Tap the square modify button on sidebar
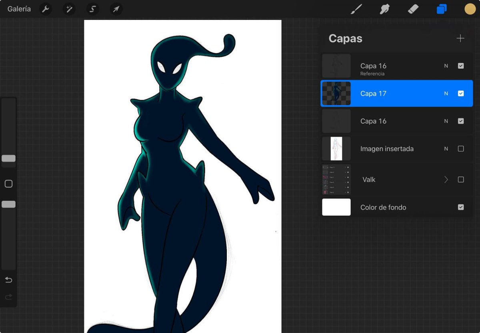 [x=8, y=184]
